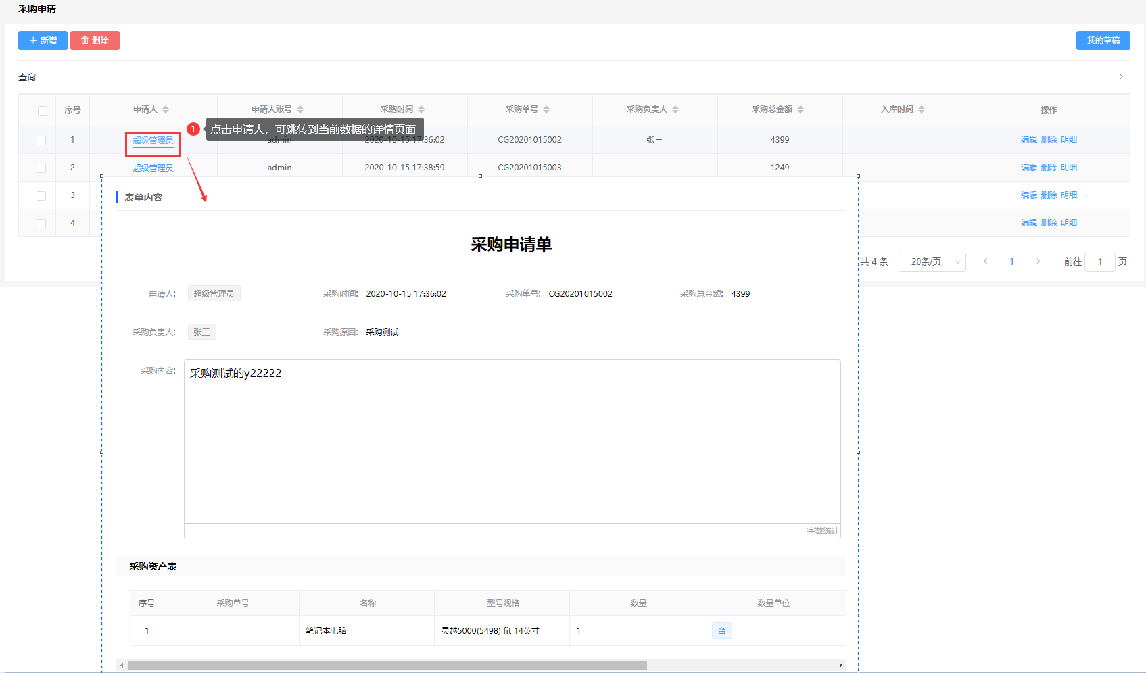Sort by 申请人账号 column sort icon
1146x673 pixels.
pyautogui.click(x=300, y=109)
